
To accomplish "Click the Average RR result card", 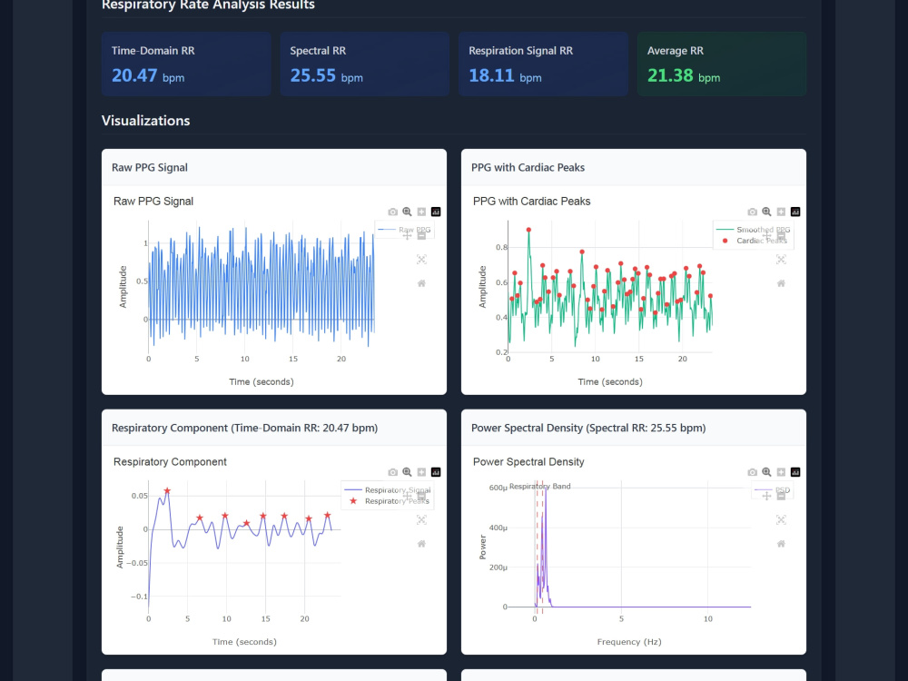I will point(722,64).
